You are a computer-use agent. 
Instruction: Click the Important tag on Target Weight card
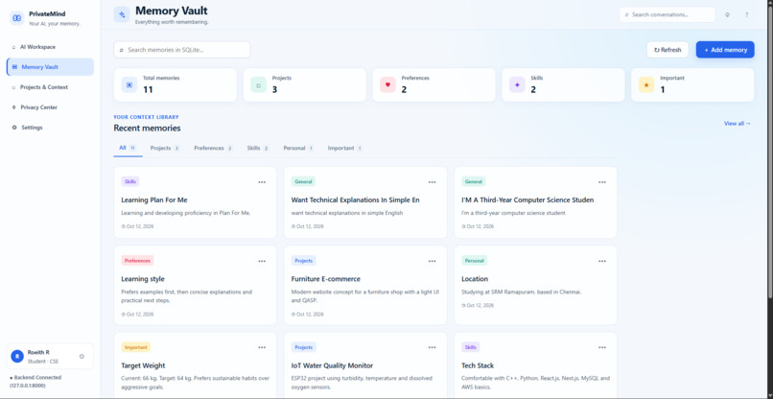click(136, 347)
